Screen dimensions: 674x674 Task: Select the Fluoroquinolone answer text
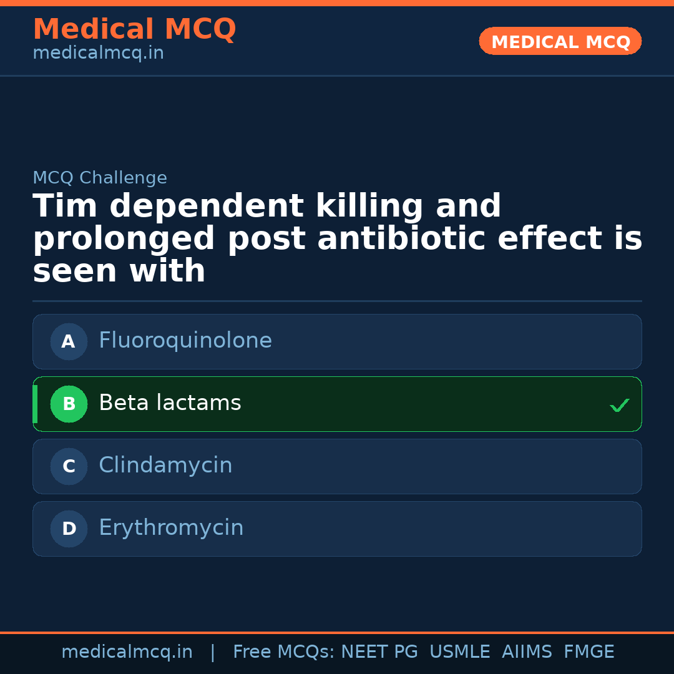click(x=185, y=341)
